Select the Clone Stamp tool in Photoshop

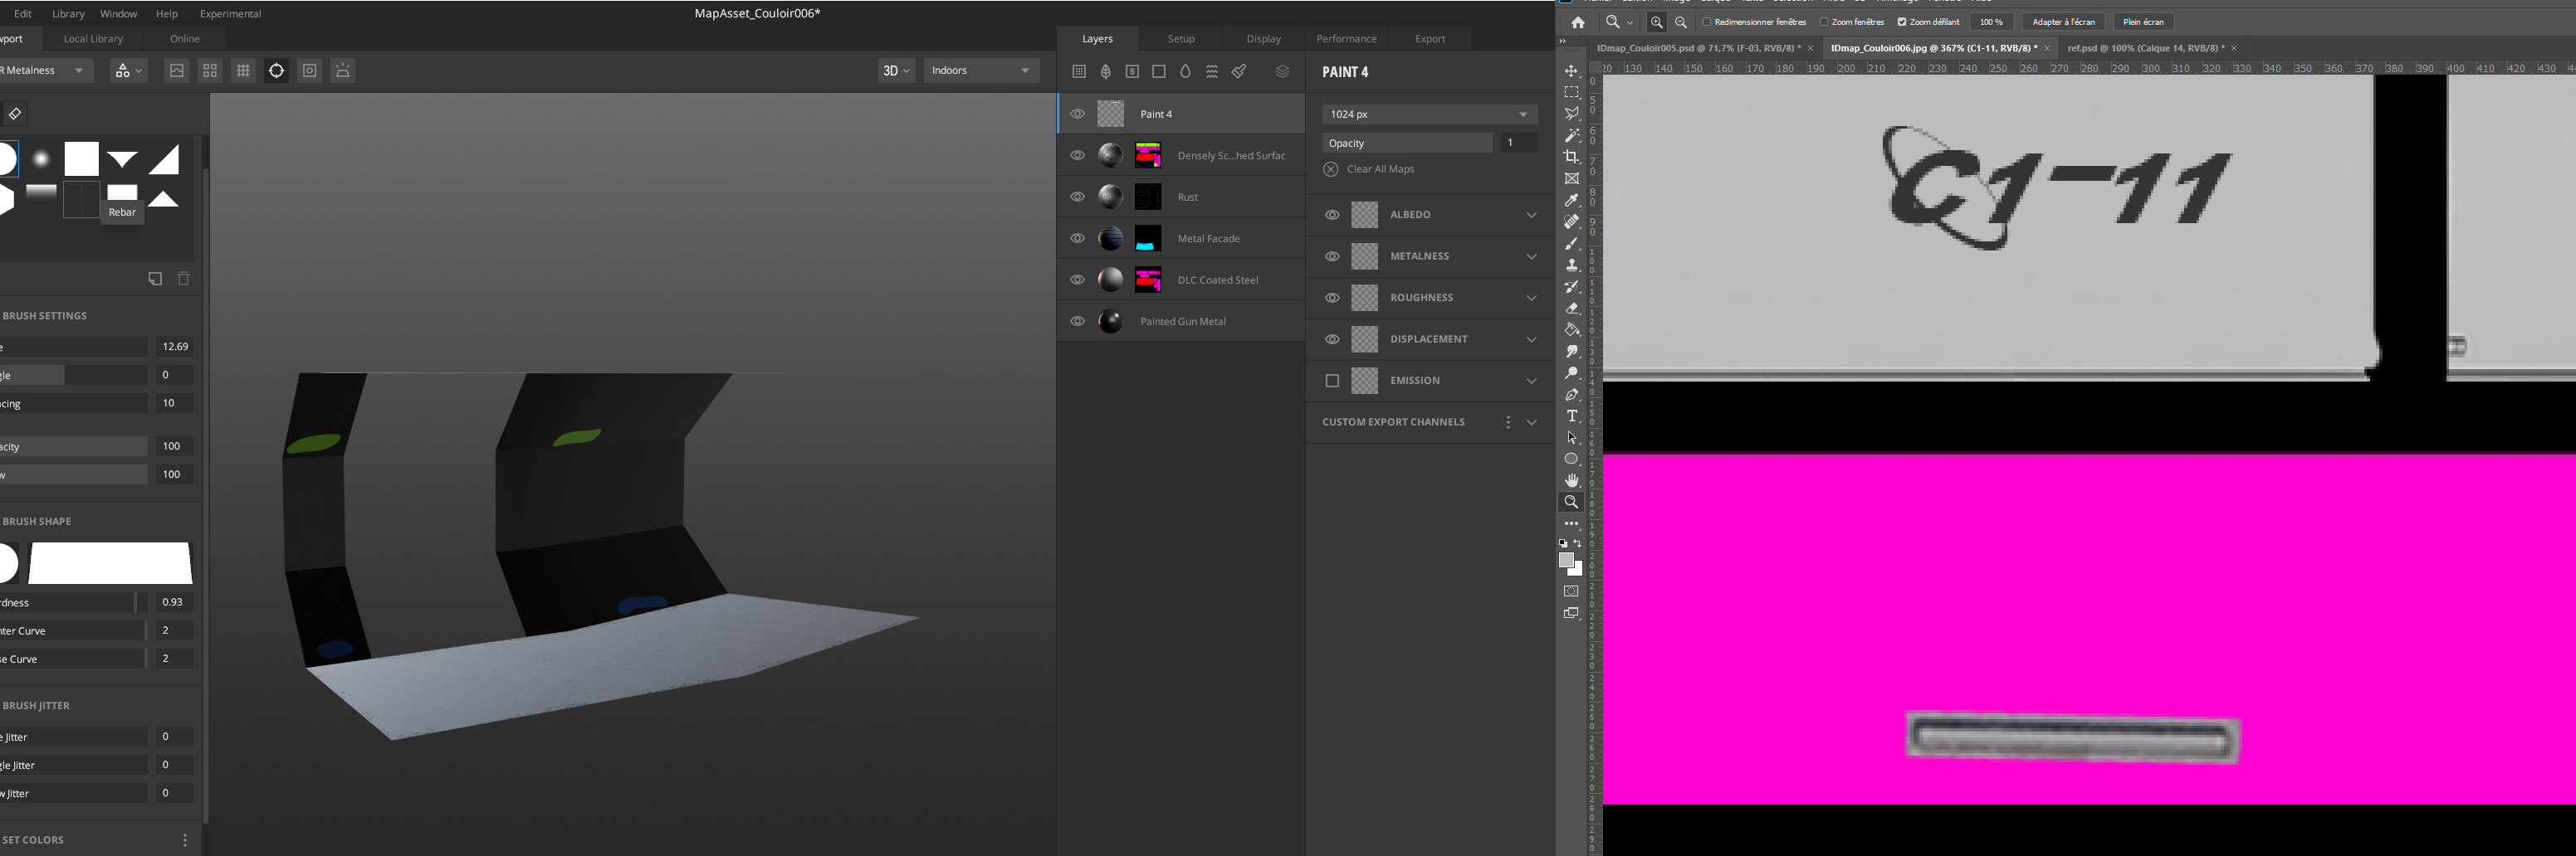[x=1572, y=265]
